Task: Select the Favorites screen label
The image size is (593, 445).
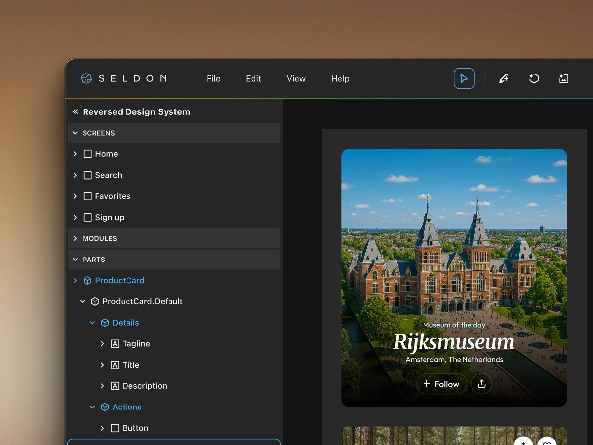Action: pos(113,196)
